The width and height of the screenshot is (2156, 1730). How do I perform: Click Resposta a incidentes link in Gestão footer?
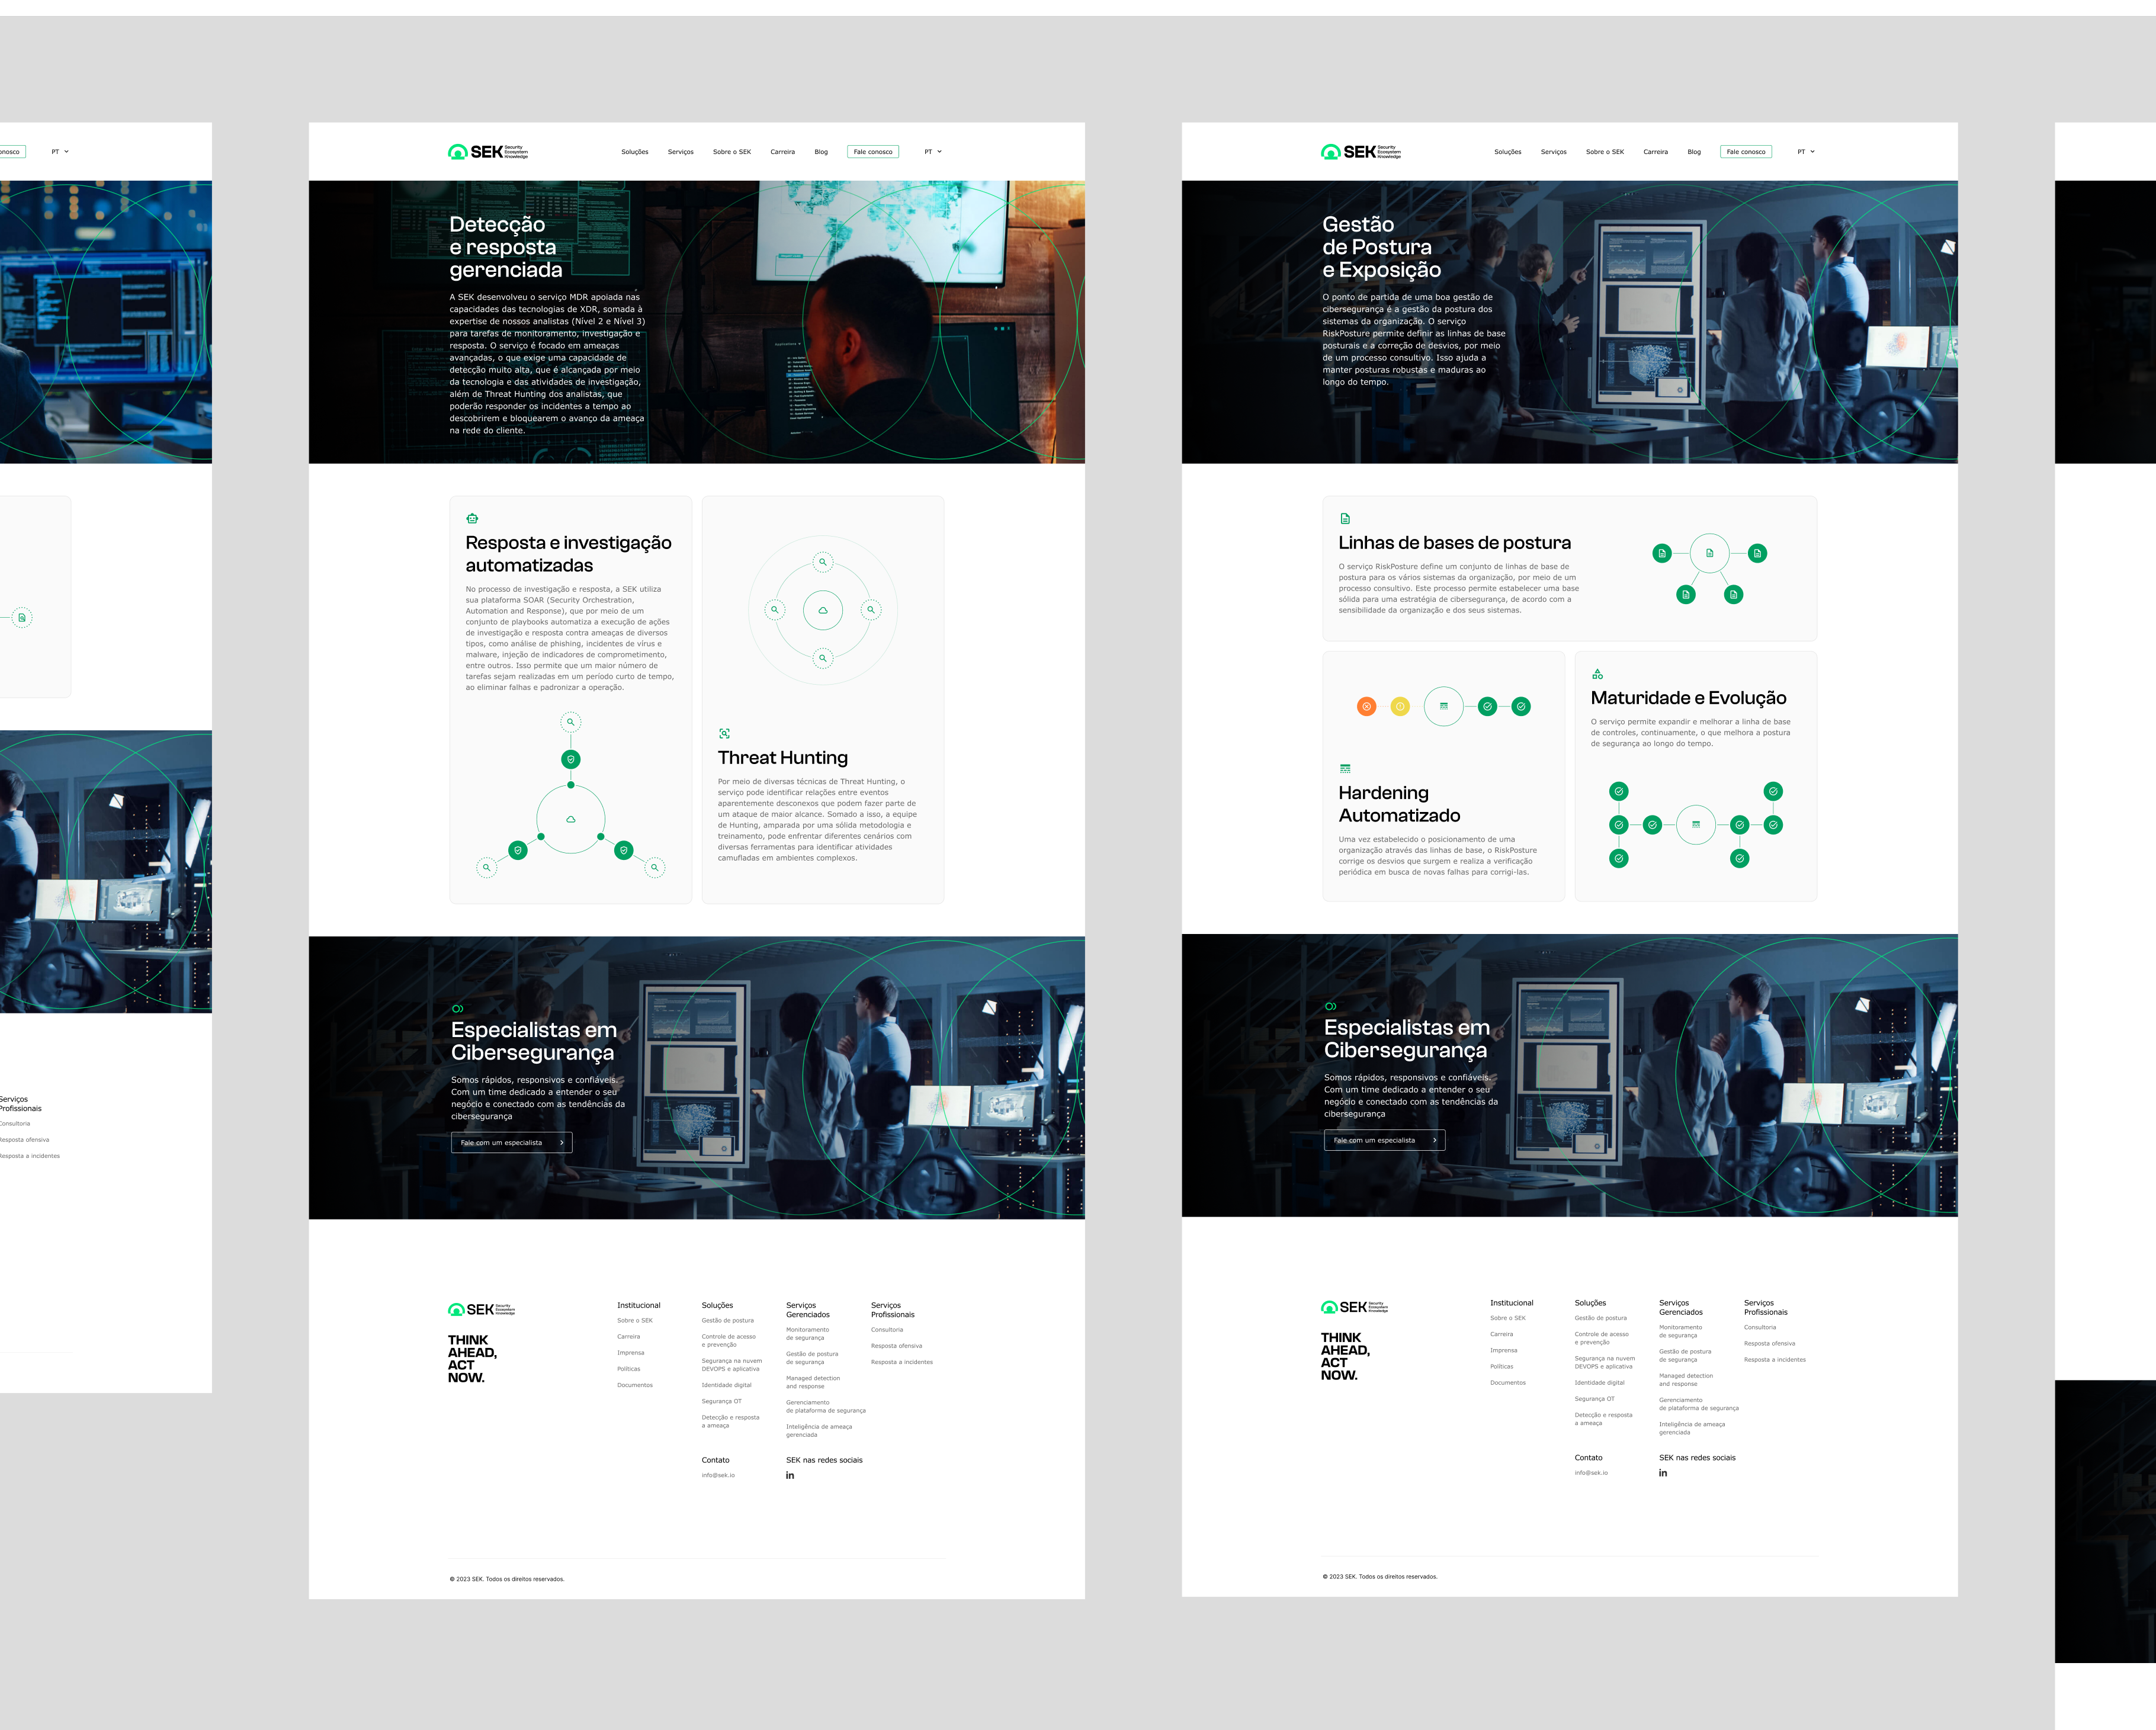click(1774, 1360)
